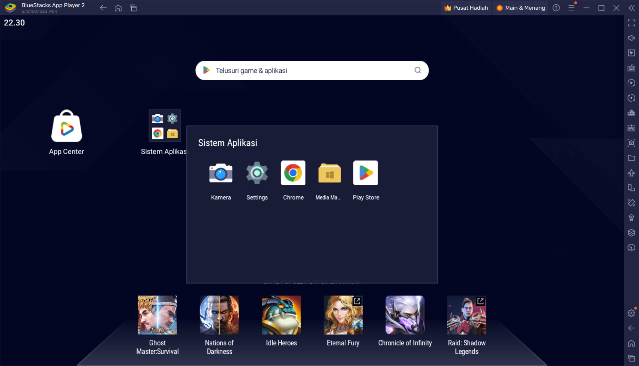Click the sidebar bottom back arrow
639x366 pixels.
tap(631, 328)
